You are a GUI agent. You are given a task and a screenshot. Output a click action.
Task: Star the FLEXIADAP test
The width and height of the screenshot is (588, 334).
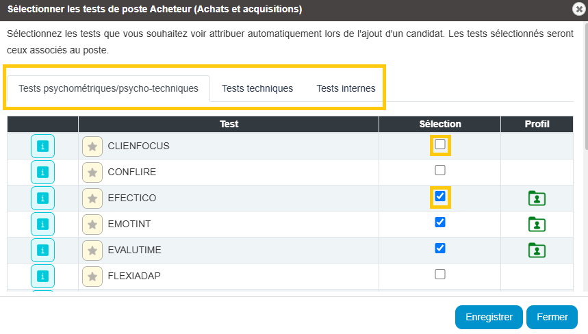coord(92,277)
